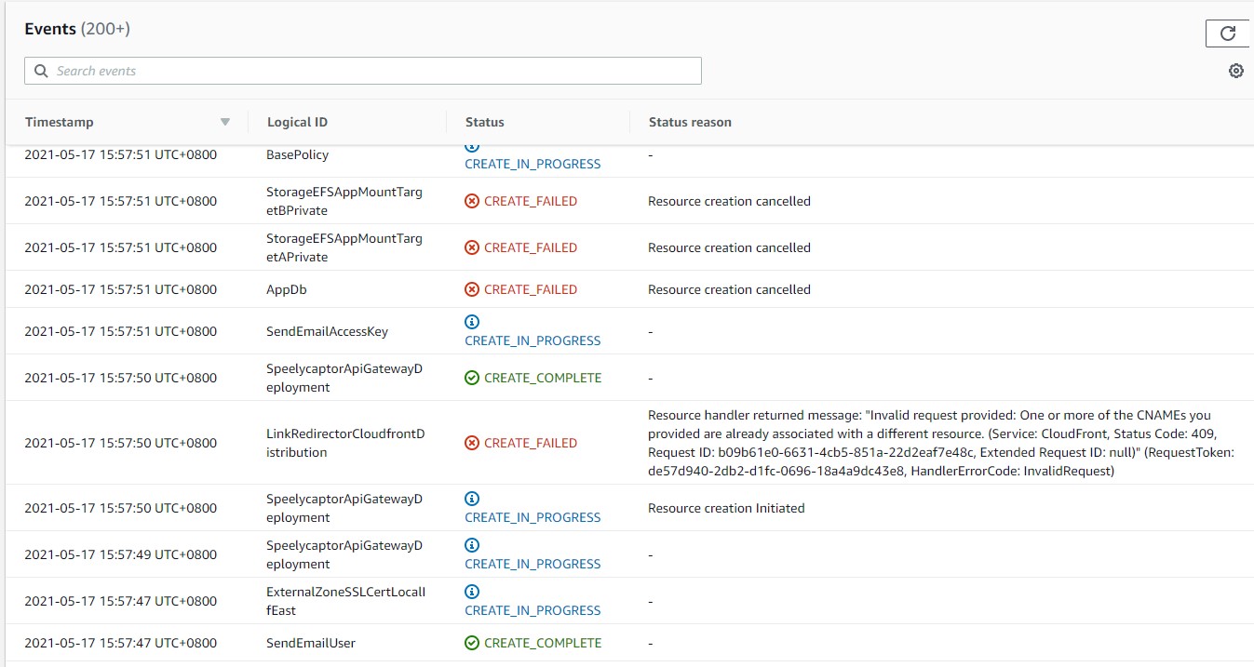Select the SendEmailUser logical ID
The height and width of the screenshot is (667, 1254).
[311, 643]
